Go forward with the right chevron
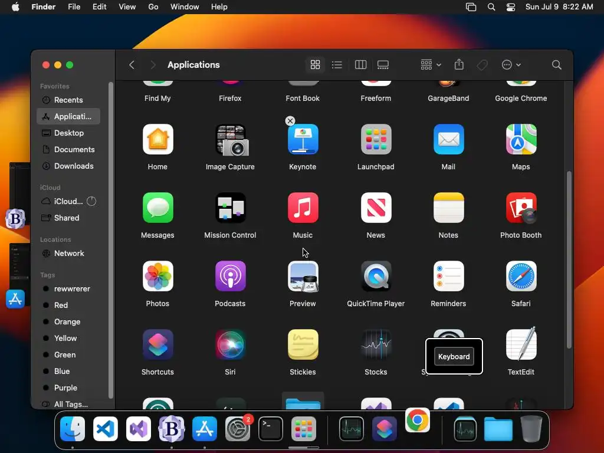Screen dimensions: 604x453 153,65
